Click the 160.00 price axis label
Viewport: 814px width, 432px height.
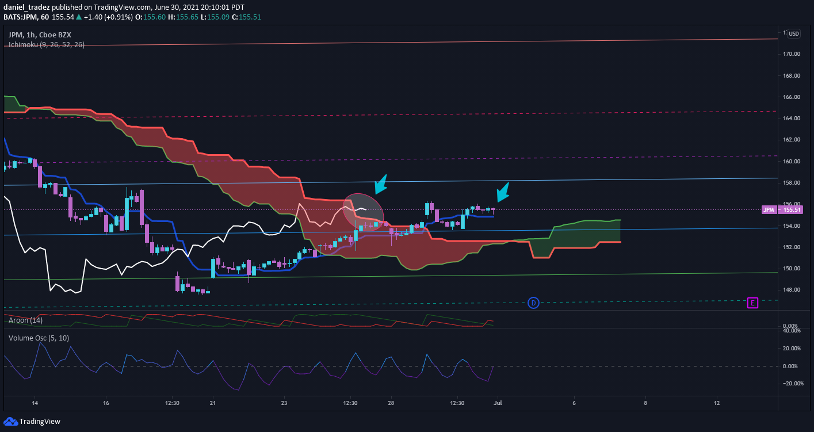coord(792,162)
